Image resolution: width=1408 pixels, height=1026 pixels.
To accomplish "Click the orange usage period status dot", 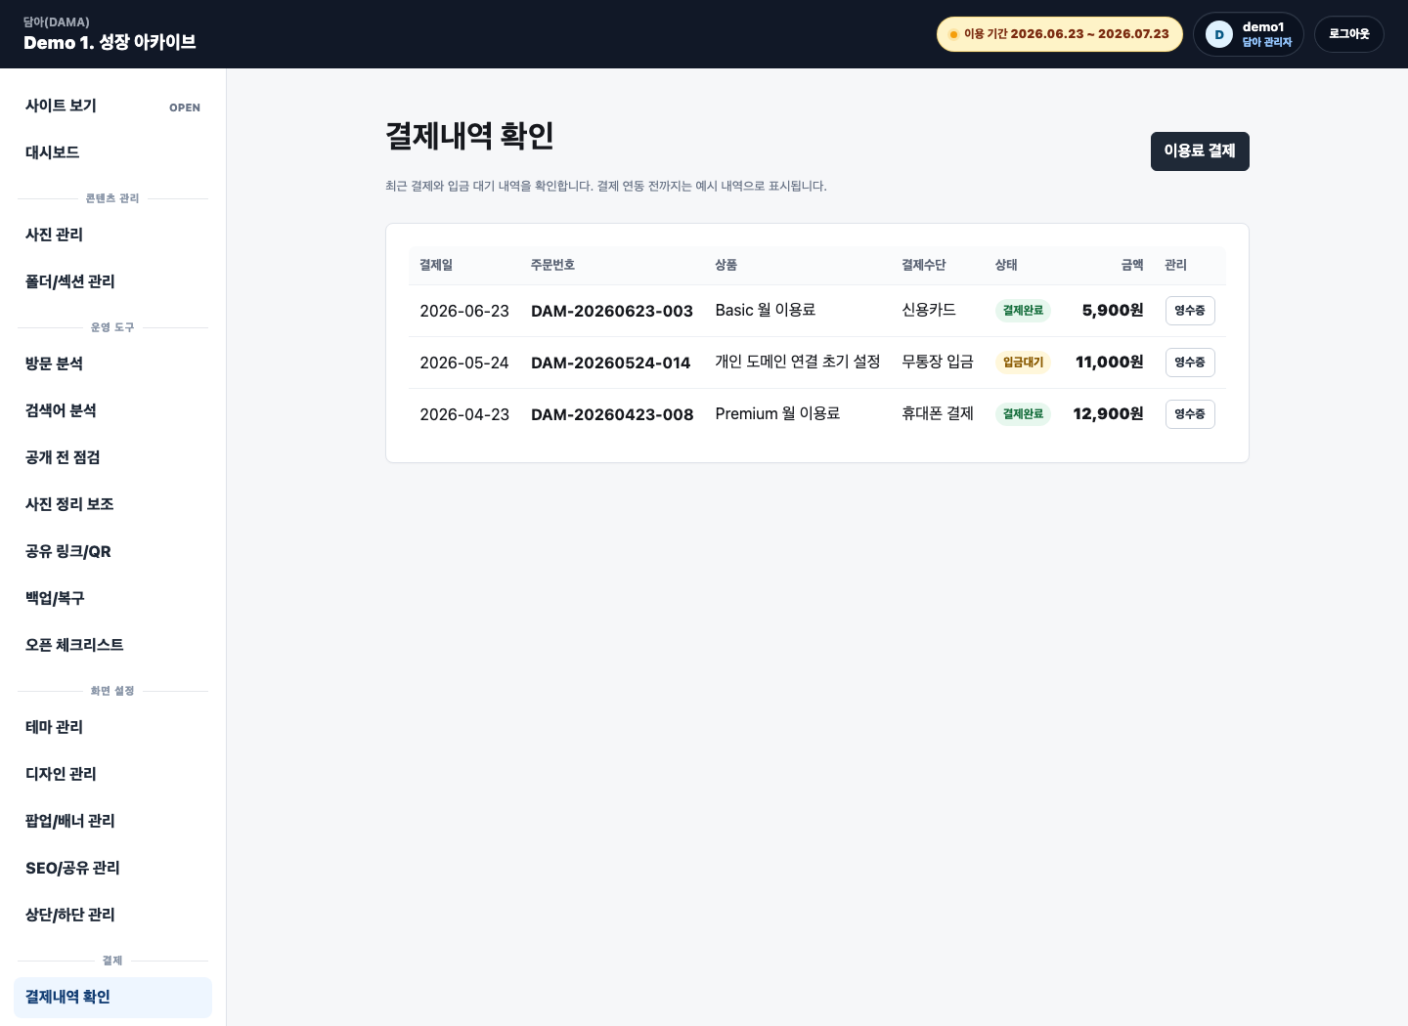I will coord(953,34).
